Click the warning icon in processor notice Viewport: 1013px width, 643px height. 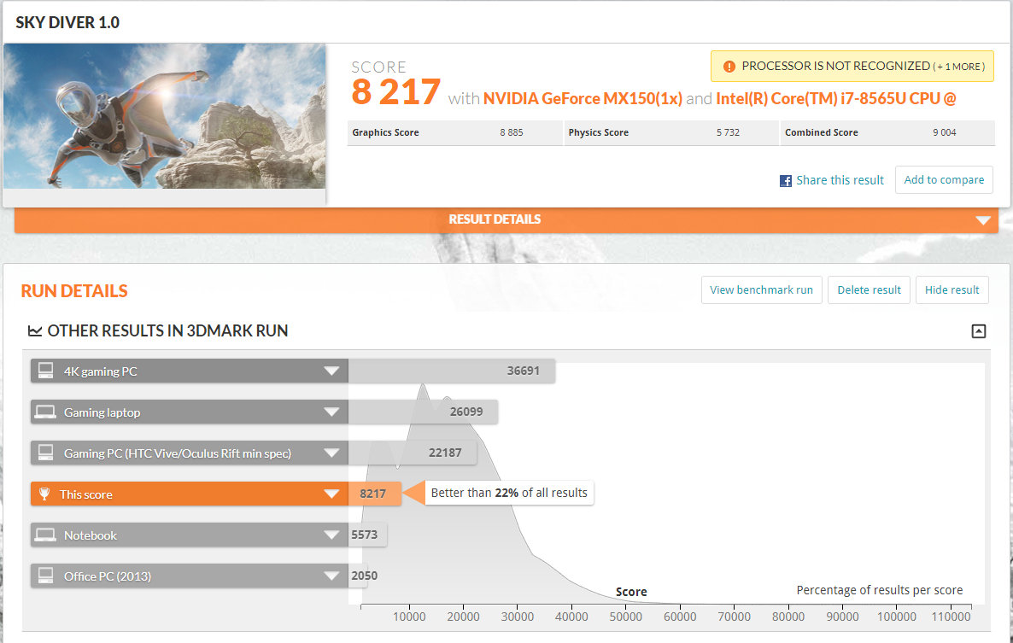coord(729,67)
